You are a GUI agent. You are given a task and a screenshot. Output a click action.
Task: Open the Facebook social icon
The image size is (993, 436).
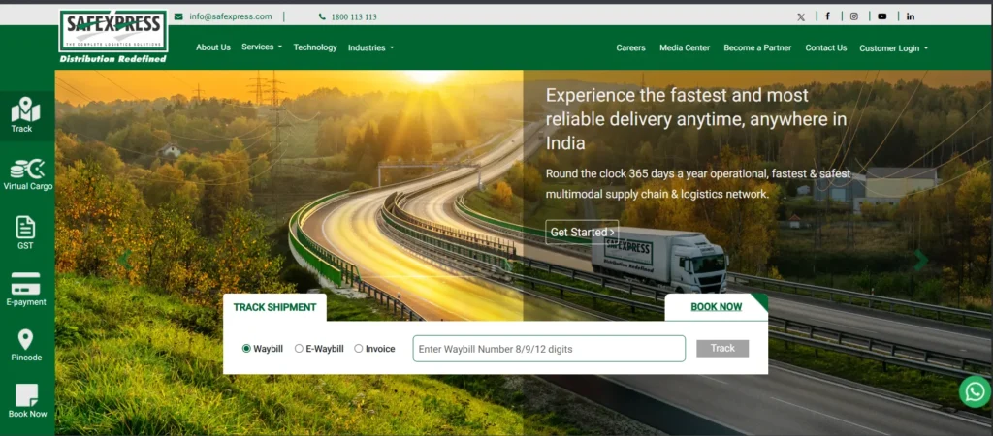click(827, 16)
